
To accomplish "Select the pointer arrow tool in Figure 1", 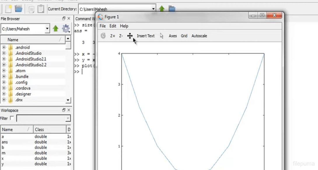I will (x=162, y=36).
